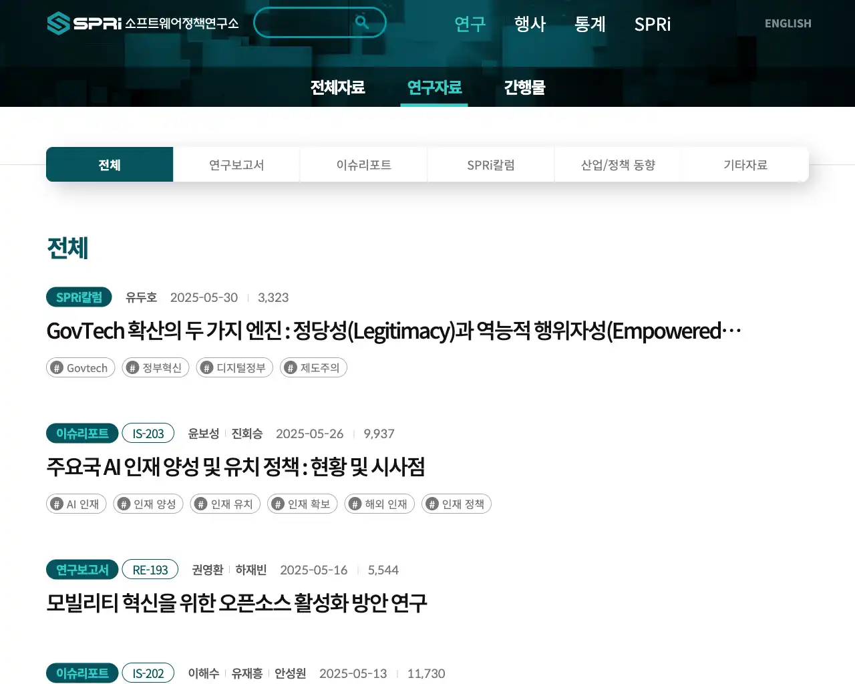Image resolution: width=855 pixels, height=684 pixels.
Task: Open 주요국 AI 인재 양성 및 유치 정책 article
Action: click(x=236, y=467)
